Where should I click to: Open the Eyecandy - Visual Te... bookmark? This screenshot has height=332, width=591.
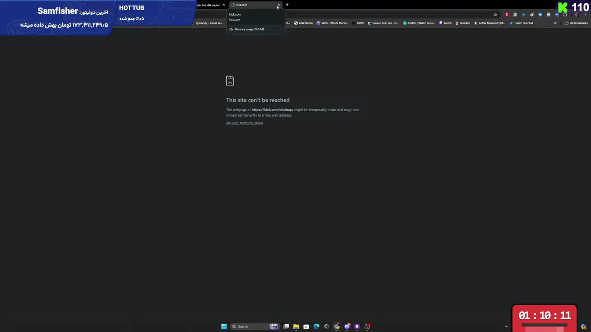pos(209,23)
